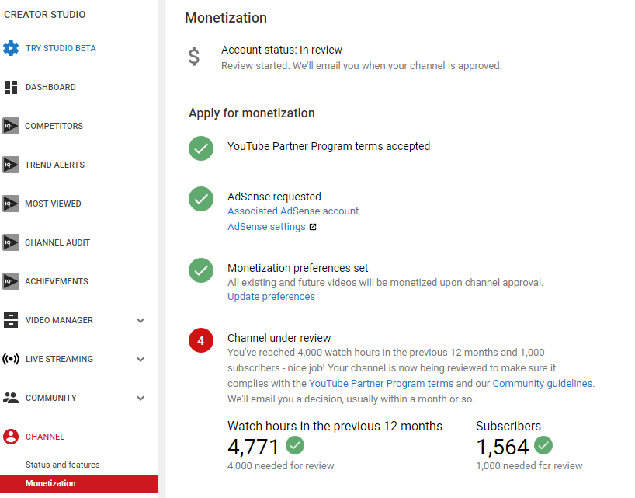Viewport: 635px width, 498px height.
Task: Open Video Manager section
Action: pos(59,320)
